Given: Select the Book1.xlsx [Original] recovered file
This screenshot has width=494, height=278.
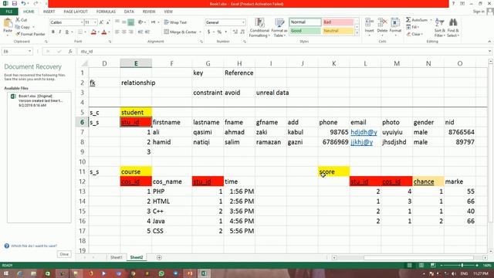Looking at the screenshot, I should tap(39, 100).
